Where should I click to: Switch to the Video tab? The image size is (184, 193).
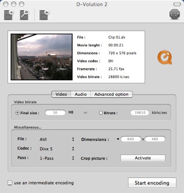(61, 94)
